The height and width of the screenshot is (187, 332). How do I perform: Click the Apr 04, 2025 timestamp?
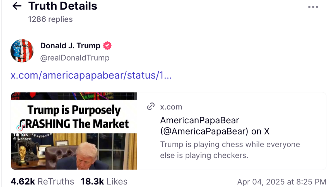(x=281, y=182)
